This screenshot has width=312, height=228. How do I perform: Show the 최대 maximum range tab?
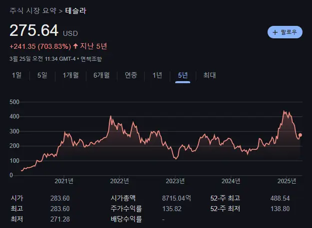point(210,75)
